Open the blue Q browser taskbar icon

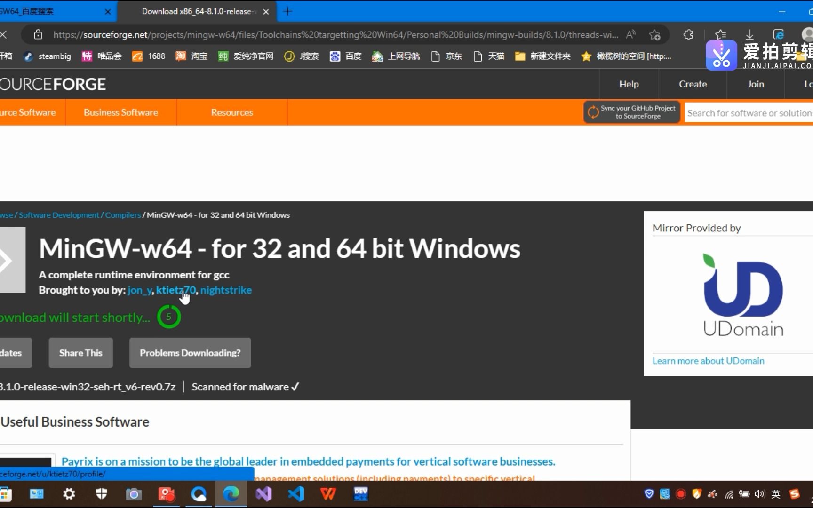point(199,494)
